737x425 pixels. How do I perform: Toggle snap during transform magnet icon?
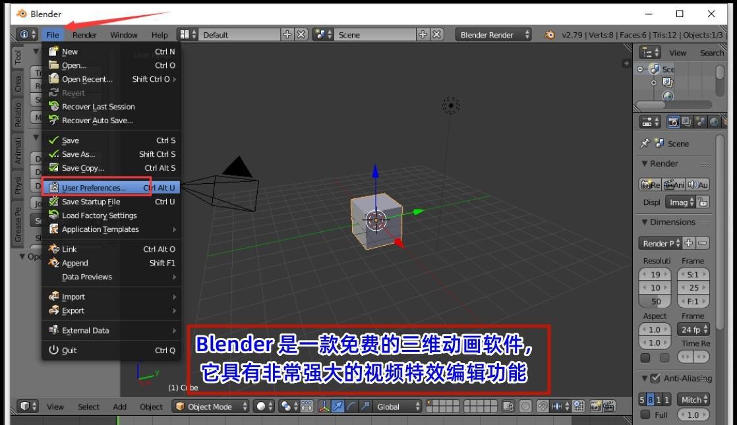point(543,407)
